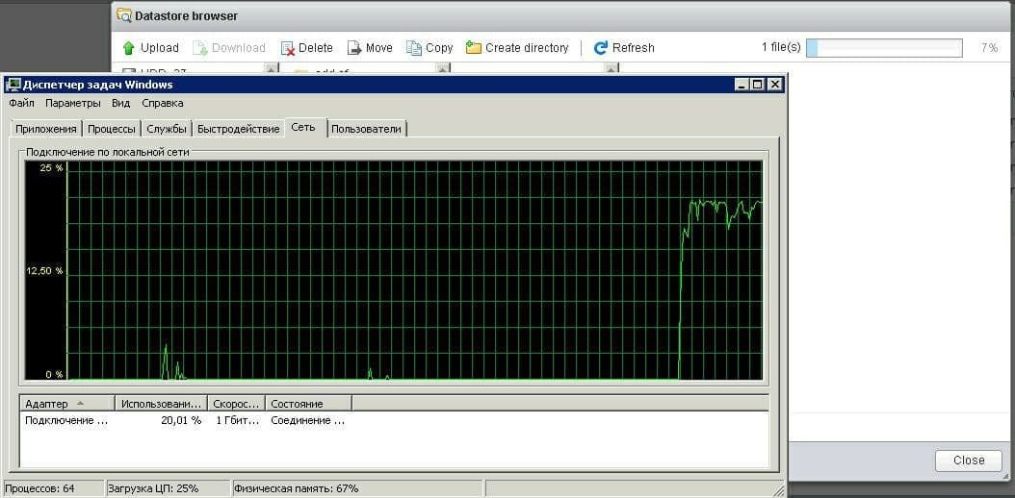1015x498 pixels.
Task: Sort by the Скорость column header
Action: coord(236,404)
